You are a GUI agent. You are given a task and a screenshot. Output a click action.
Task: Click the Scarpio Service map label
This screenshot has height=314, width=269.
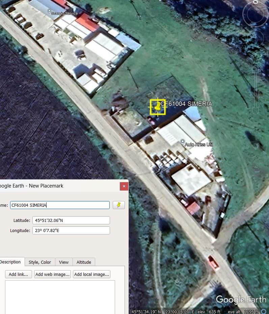(x=64, y=13)
